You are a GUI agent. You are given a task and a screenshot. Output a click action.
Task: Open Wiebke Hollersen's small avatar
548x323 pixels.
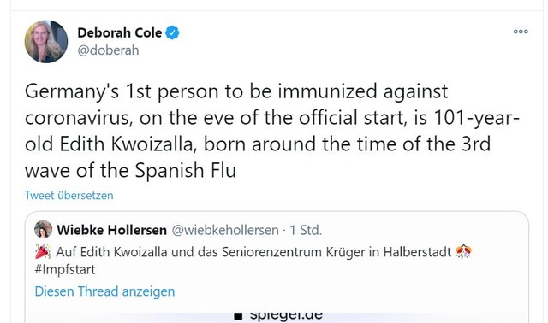click(44, 229)
